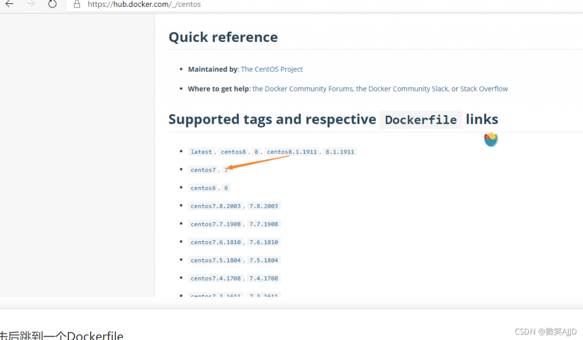Click the centos8 tag link
Viewport: 583px width, 340px height.
click(x=233, y=152)
